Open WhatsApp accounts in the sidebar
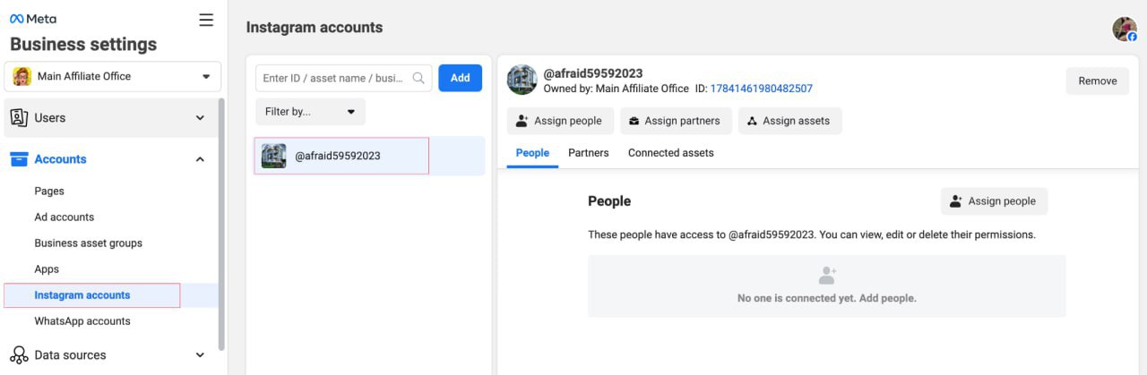The width and height of the screenshot is (1147, 375). 82,321
